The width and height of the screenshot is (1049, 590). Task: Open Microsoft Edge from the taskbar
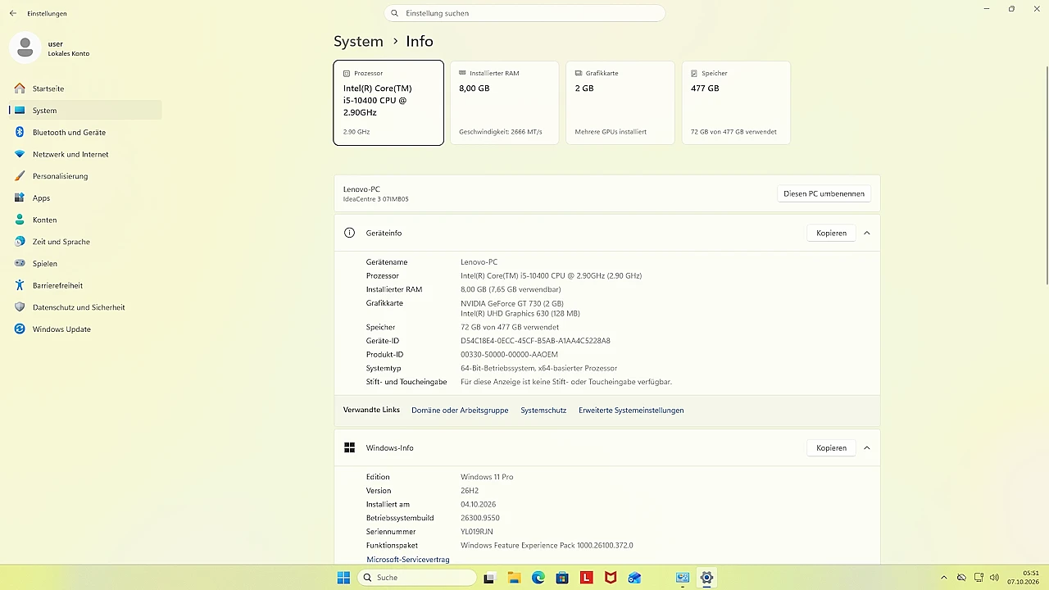tap(538, 578)
